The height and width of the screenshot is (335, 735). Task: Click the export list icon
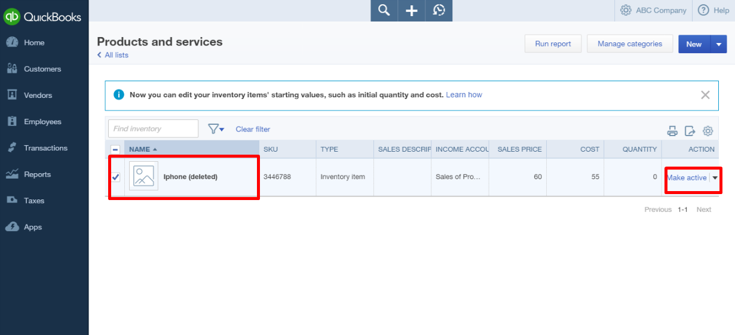click(690, 131)
